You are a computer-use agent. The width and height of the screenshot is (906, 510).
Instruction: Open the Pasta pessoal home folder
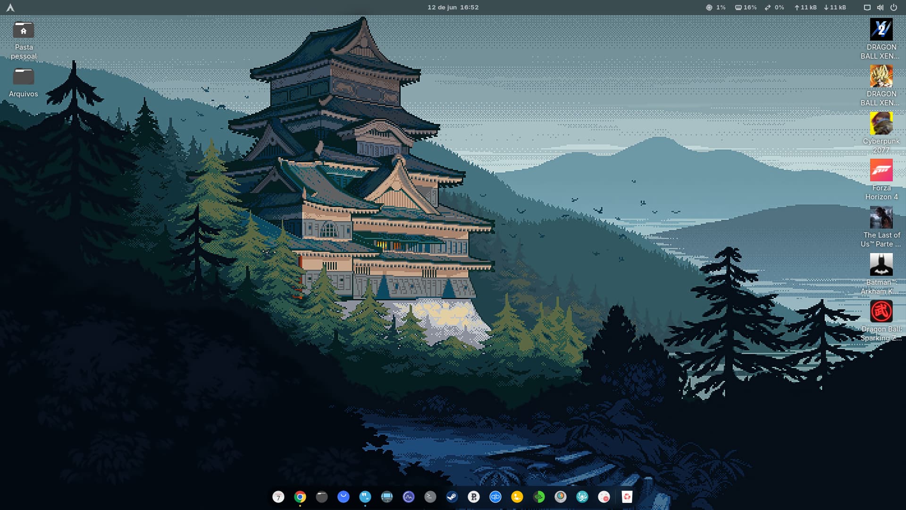(x=24, y=31)
